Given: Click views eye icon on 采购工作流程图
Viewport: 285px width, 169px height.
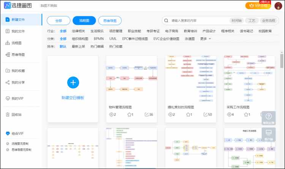Looking at the screenshot, I should (229, 114).
